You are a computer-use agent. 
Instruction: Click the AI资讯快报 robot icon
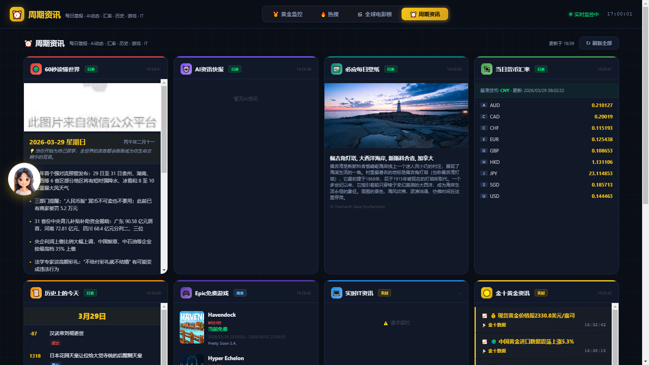pyautogui.click(x=186, y=69)
